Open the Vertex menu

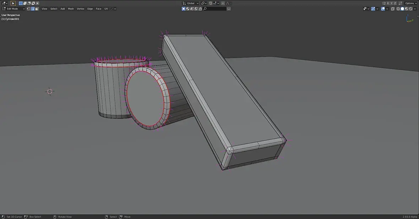81,9
